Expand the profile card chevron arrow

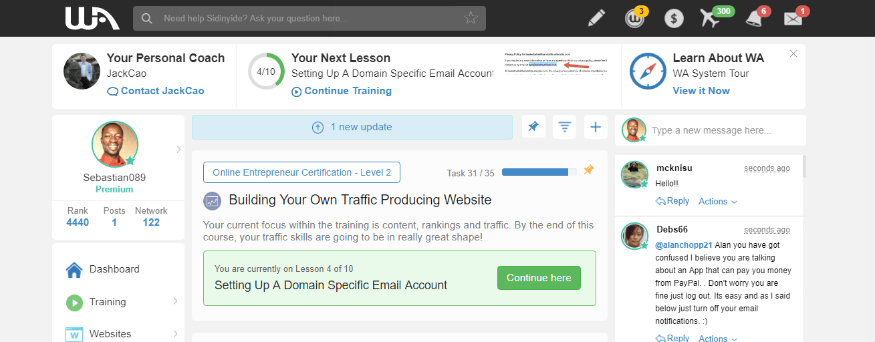coord(178,150)
